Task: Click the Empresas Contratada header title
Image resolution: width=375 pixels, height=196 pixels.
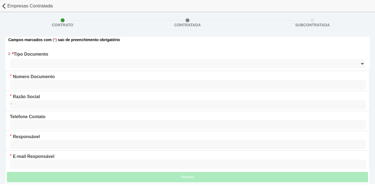Action: pos(30,6)
